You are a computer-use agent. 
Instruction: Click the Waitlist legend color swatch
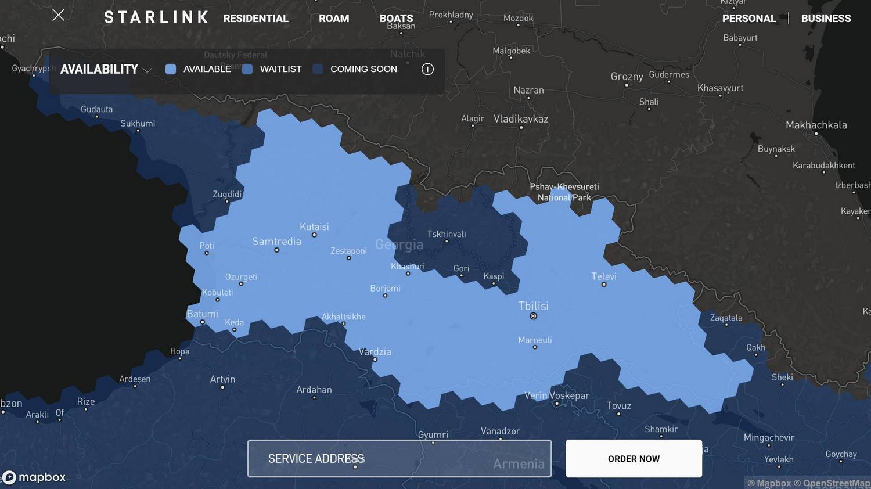[247, 69]
